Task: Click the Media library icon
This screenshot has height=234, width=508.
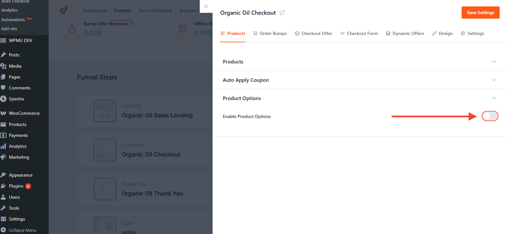Action: 4,66
